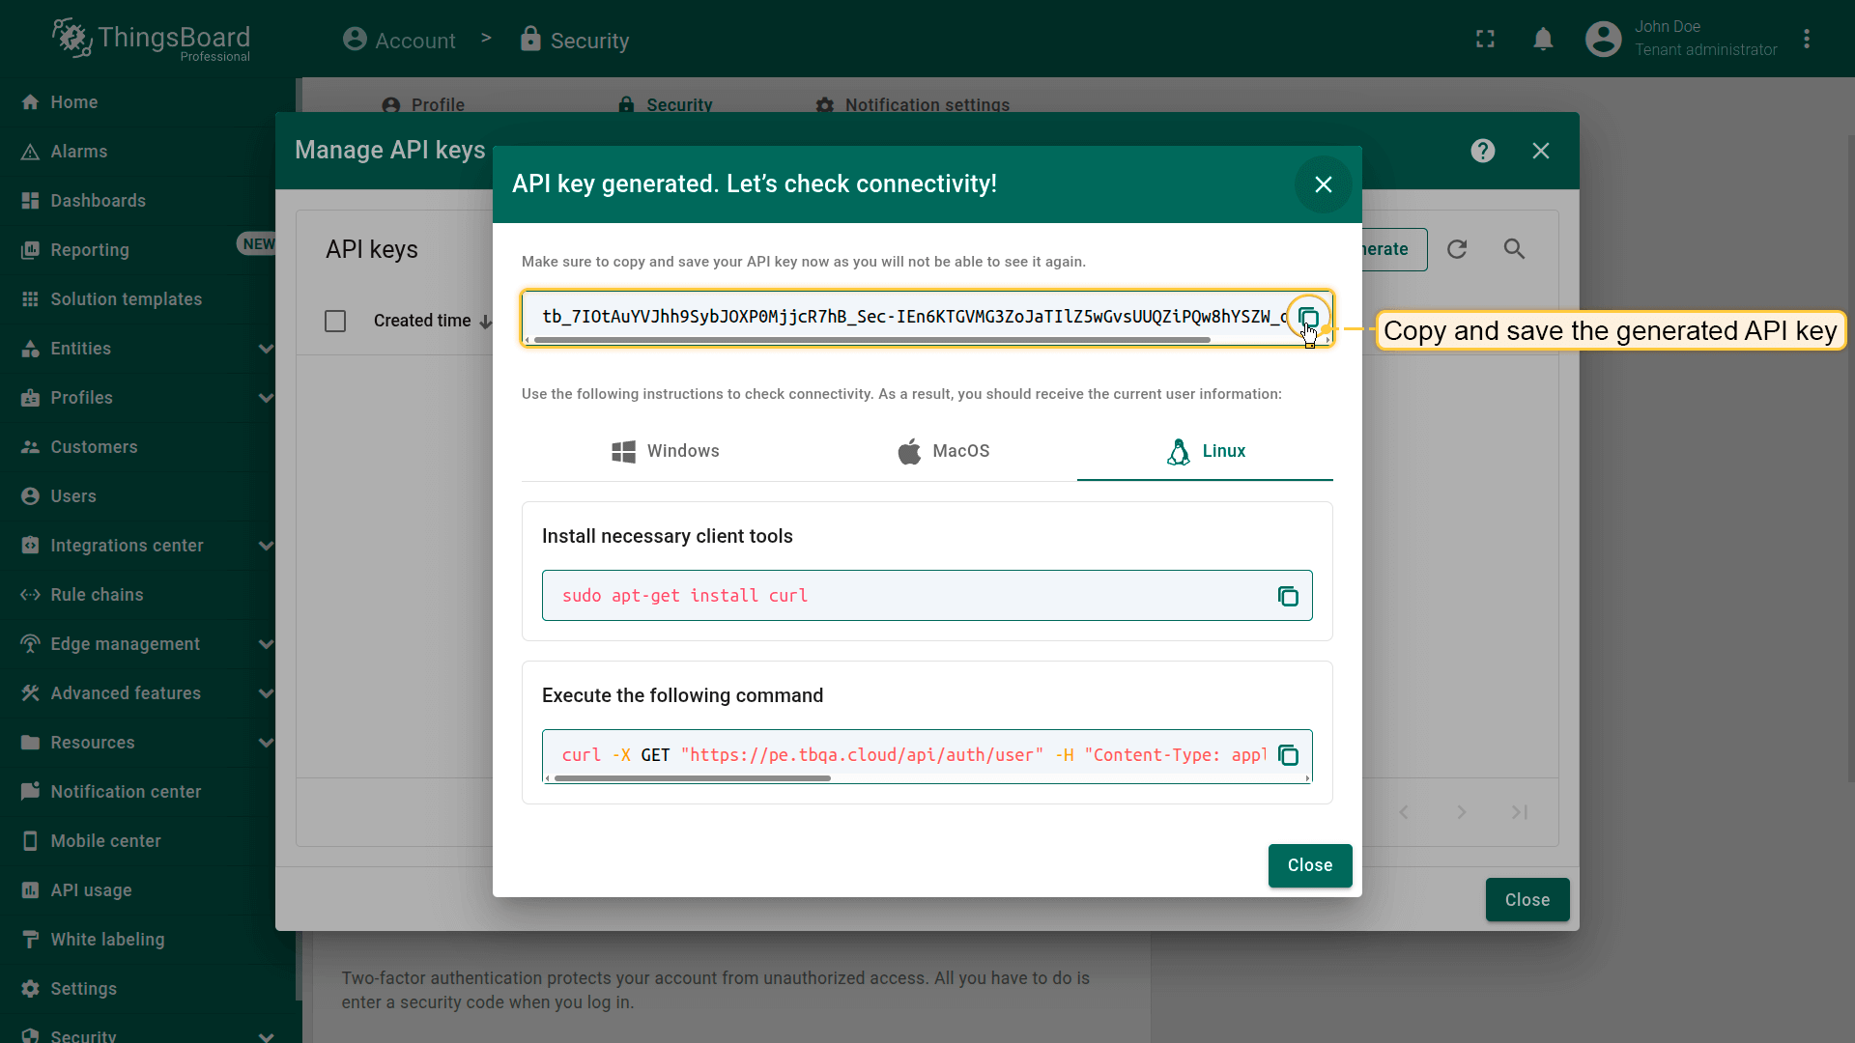The image size is (1855, 1043).
Task: Click Close in Manage API keys dialog
Action: click(x=1527, y=900)
